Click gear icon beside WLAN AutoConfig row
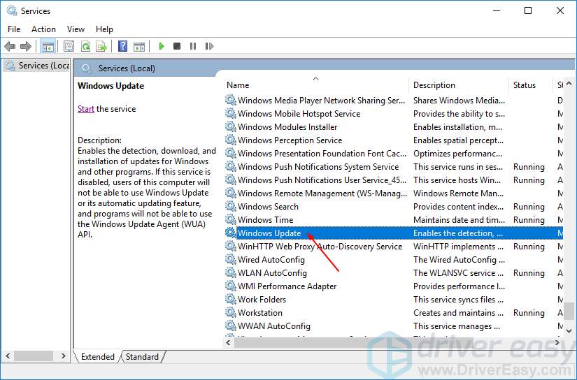Screen dimensions: 577x380 (230, 272)
